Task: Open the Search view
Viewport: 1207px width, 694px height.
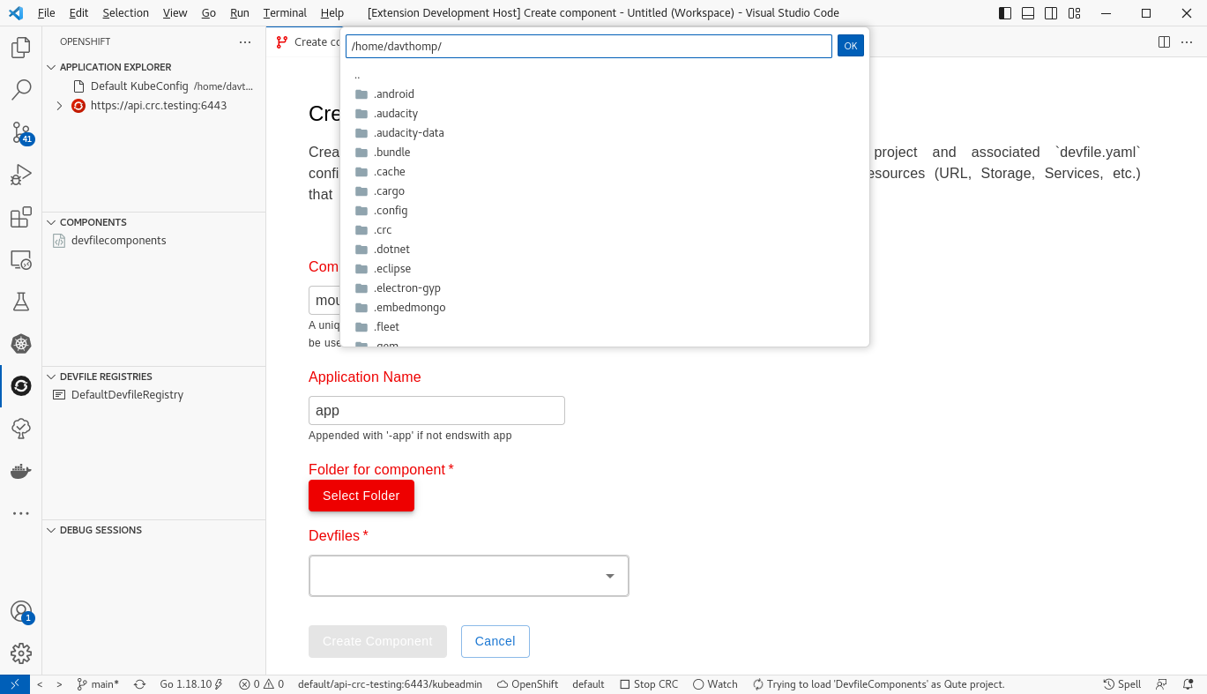Action: 21,90
